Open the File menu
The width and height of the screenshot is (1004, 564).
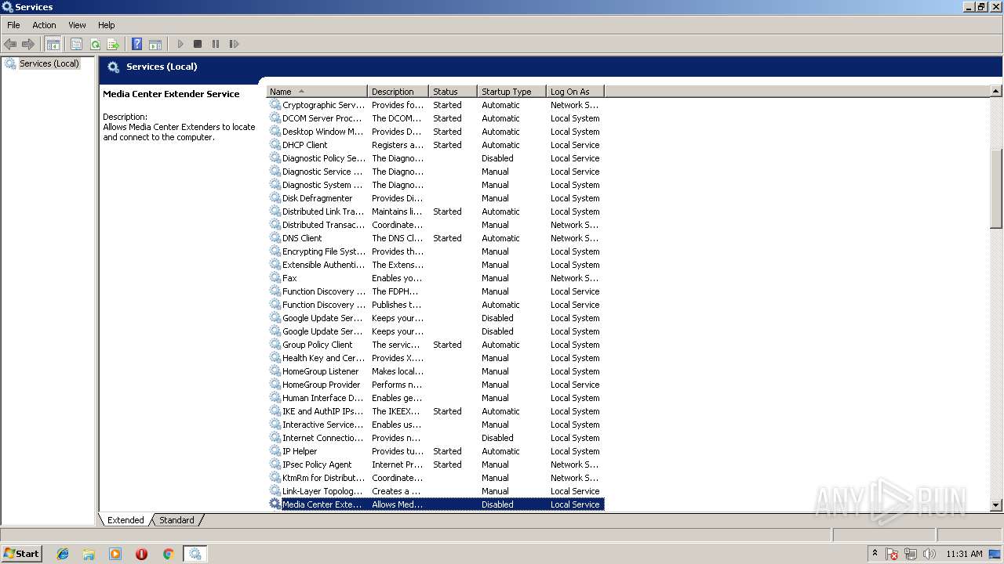(13, 25)
